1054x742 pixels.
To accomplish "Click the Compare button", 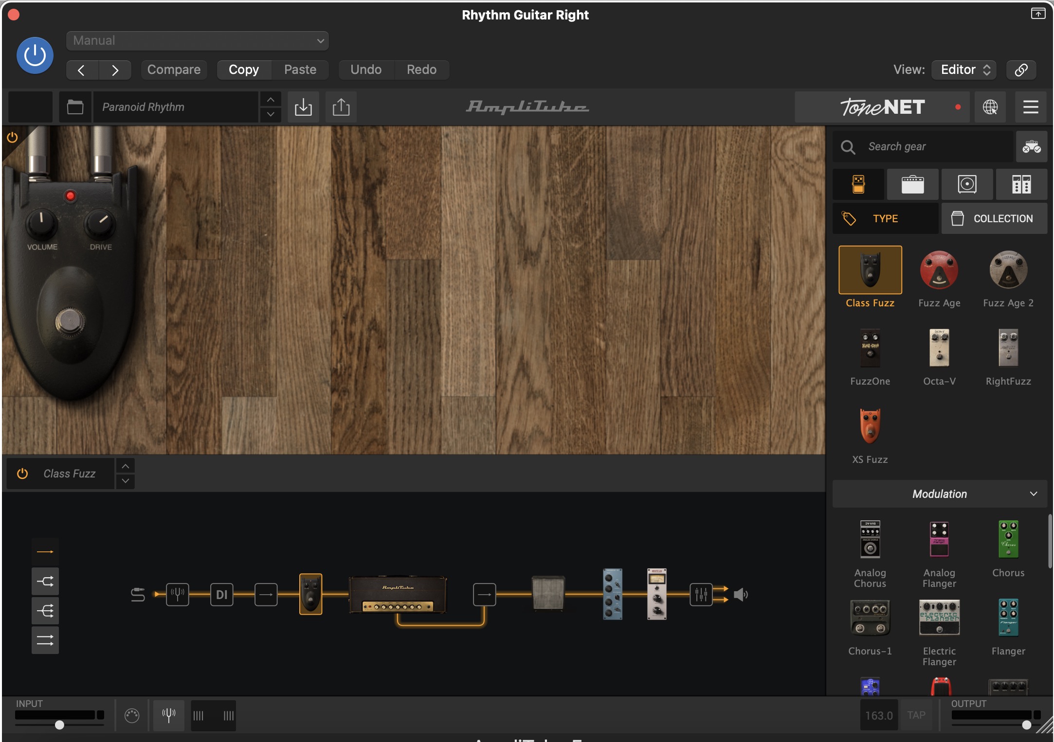I will tap(174, 70).
